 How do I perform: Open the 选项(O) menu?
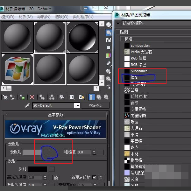click(x=61, y=17)
